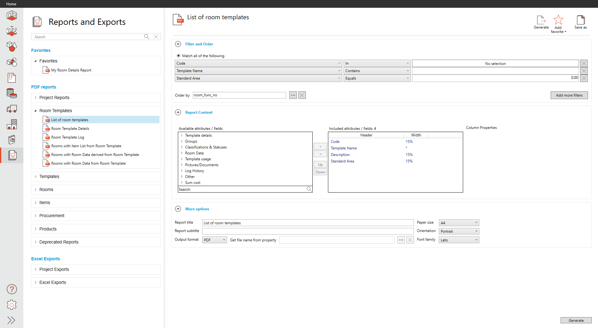
Task: Open Help via question mark icon
Action: 12,289
